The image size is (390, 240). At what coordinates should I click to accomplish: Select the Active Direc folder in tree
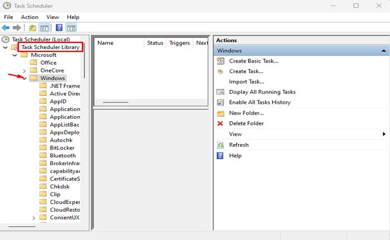pos(65,93)
